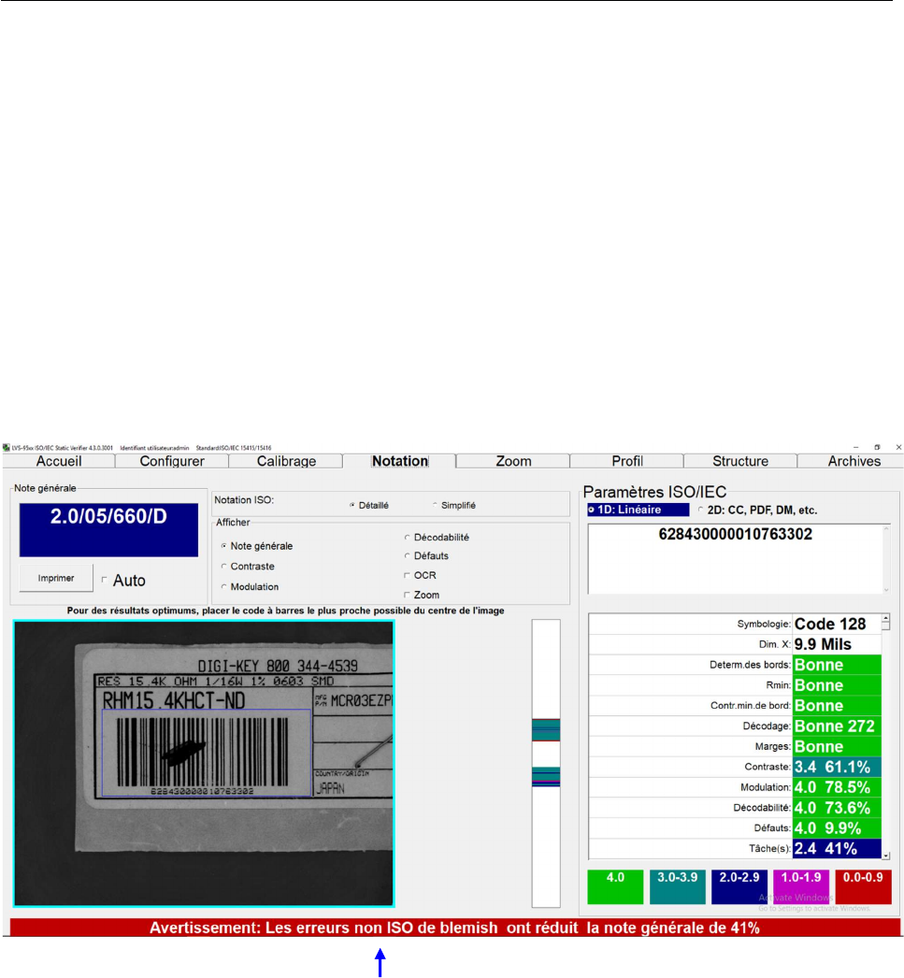Click the teal 3.0-3.9 grade legend
Viewport: 904px width, 978px height.
click(677, 886)
